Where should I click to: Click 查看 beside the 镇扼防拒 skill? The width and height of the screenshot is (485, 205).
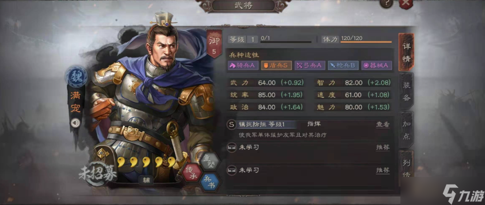click(x=383, y=124)
